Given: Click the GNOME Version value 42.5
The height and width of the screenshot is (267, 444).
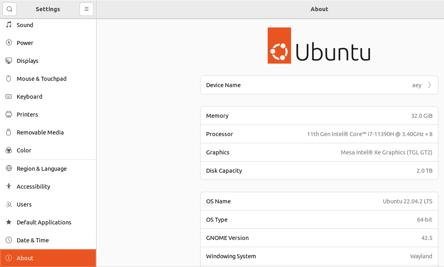Looking at the screenshot, I should (x=427, y=238).
